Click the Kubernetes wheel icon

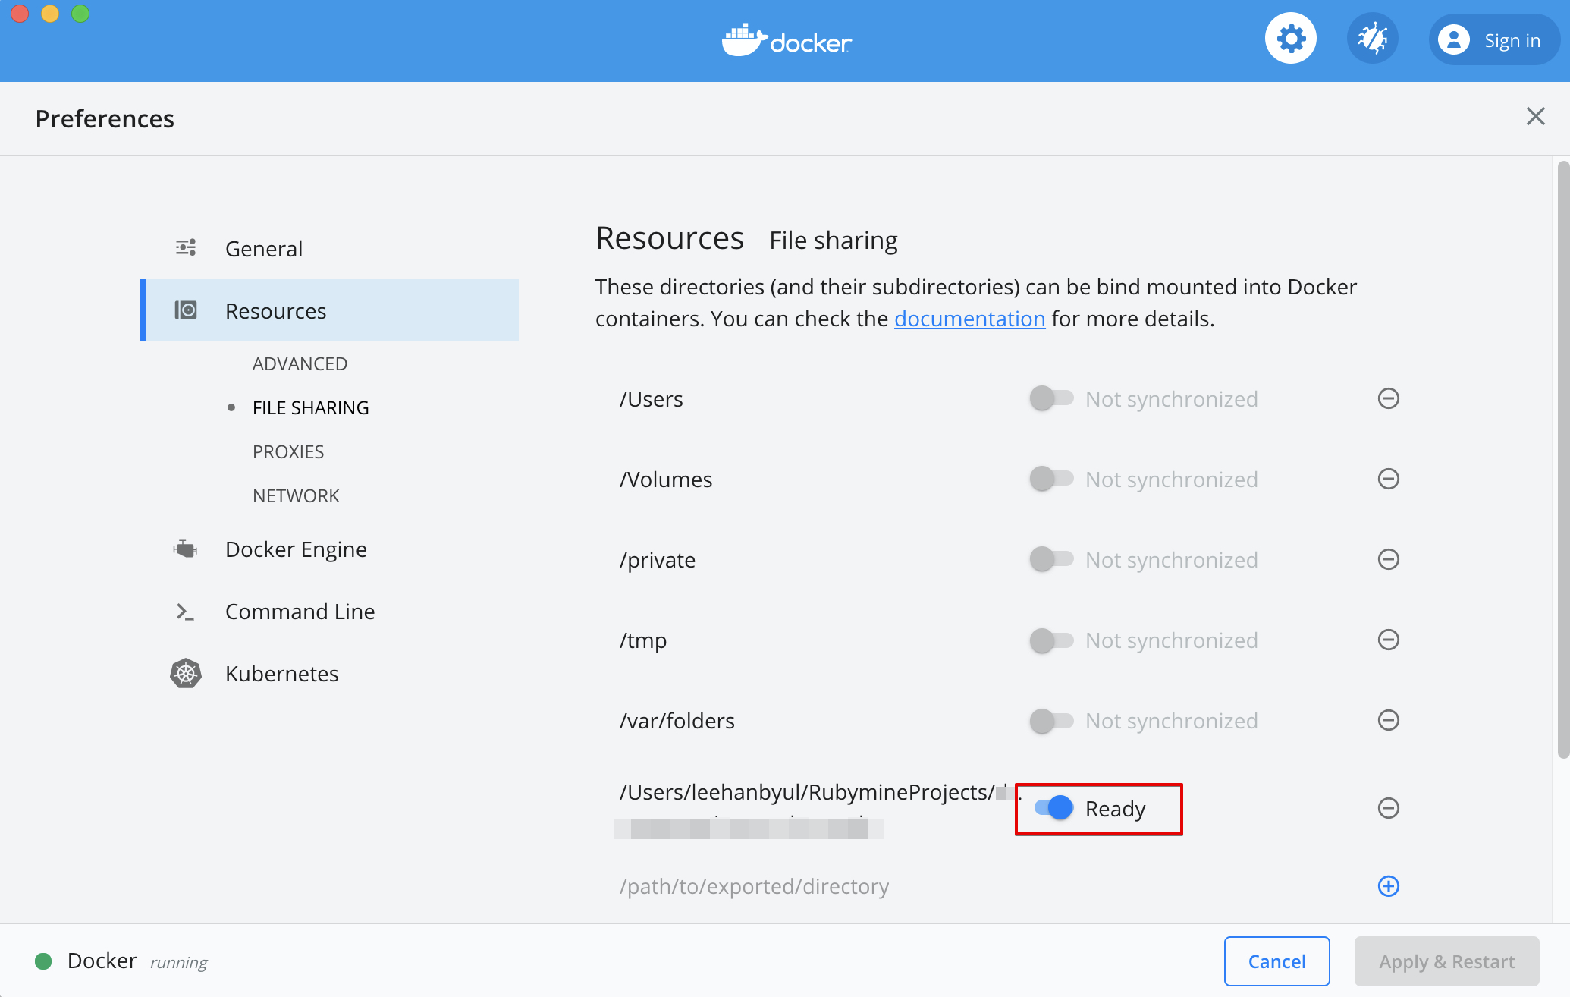coord(186,673)
